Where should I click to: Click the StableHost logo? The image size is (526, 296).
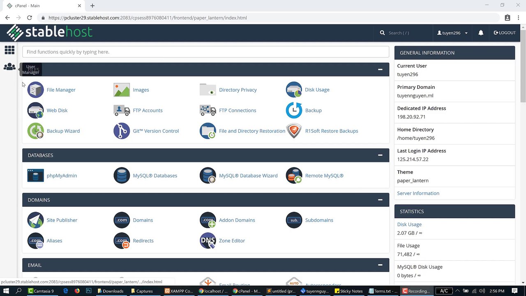coord(49,32)
